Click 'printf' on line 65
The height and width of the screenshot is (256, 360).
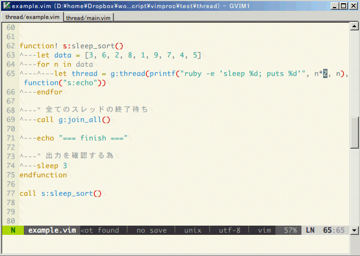tap(162, 73)
